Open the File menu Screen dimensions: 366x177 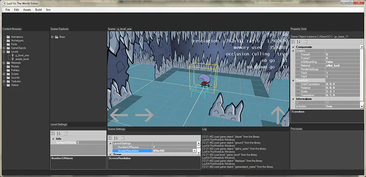point(8,10)
